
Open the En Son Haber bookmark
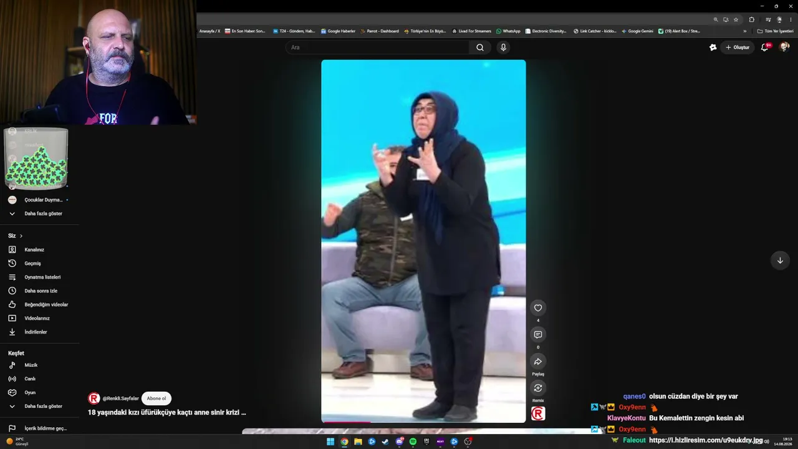[x=245, y=31]
